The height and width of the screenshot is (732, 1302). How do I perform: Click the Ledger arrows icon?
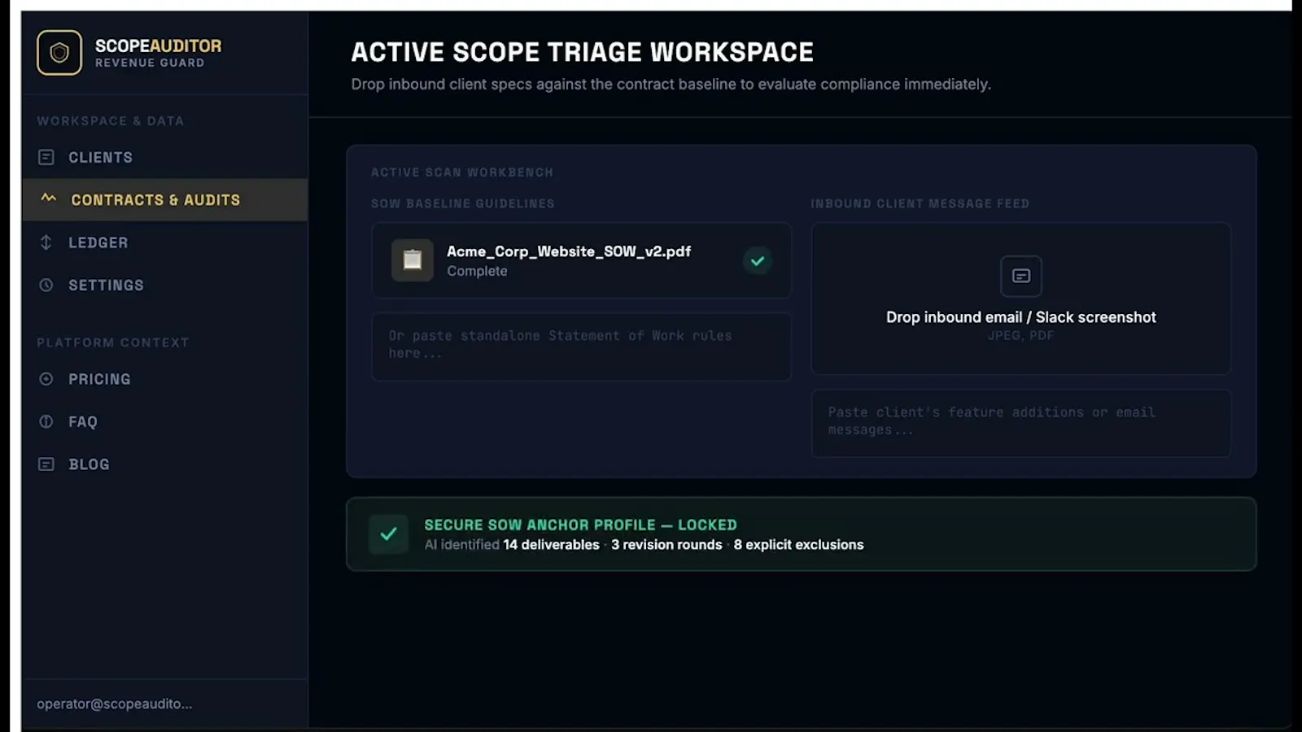coord(46,242)
